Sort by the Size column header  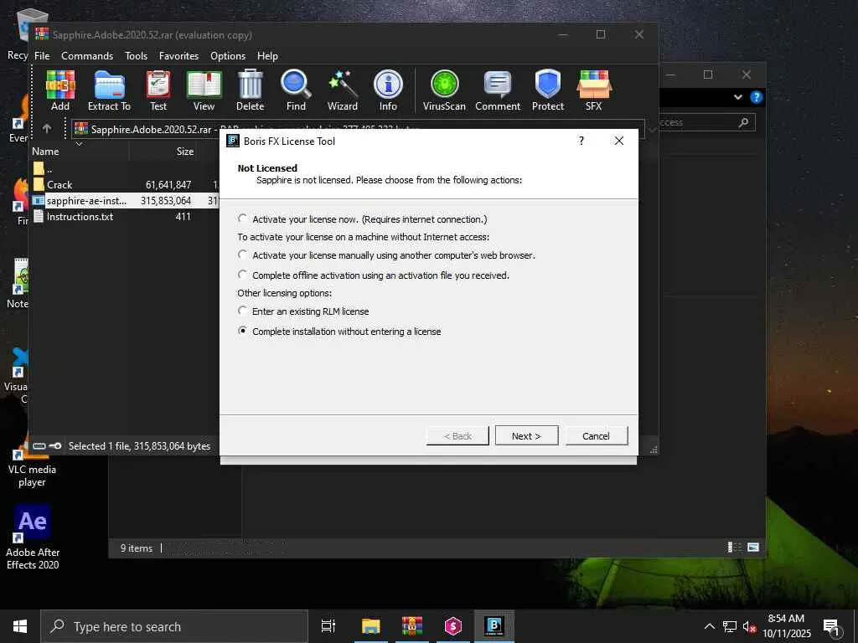pos(163,152)
